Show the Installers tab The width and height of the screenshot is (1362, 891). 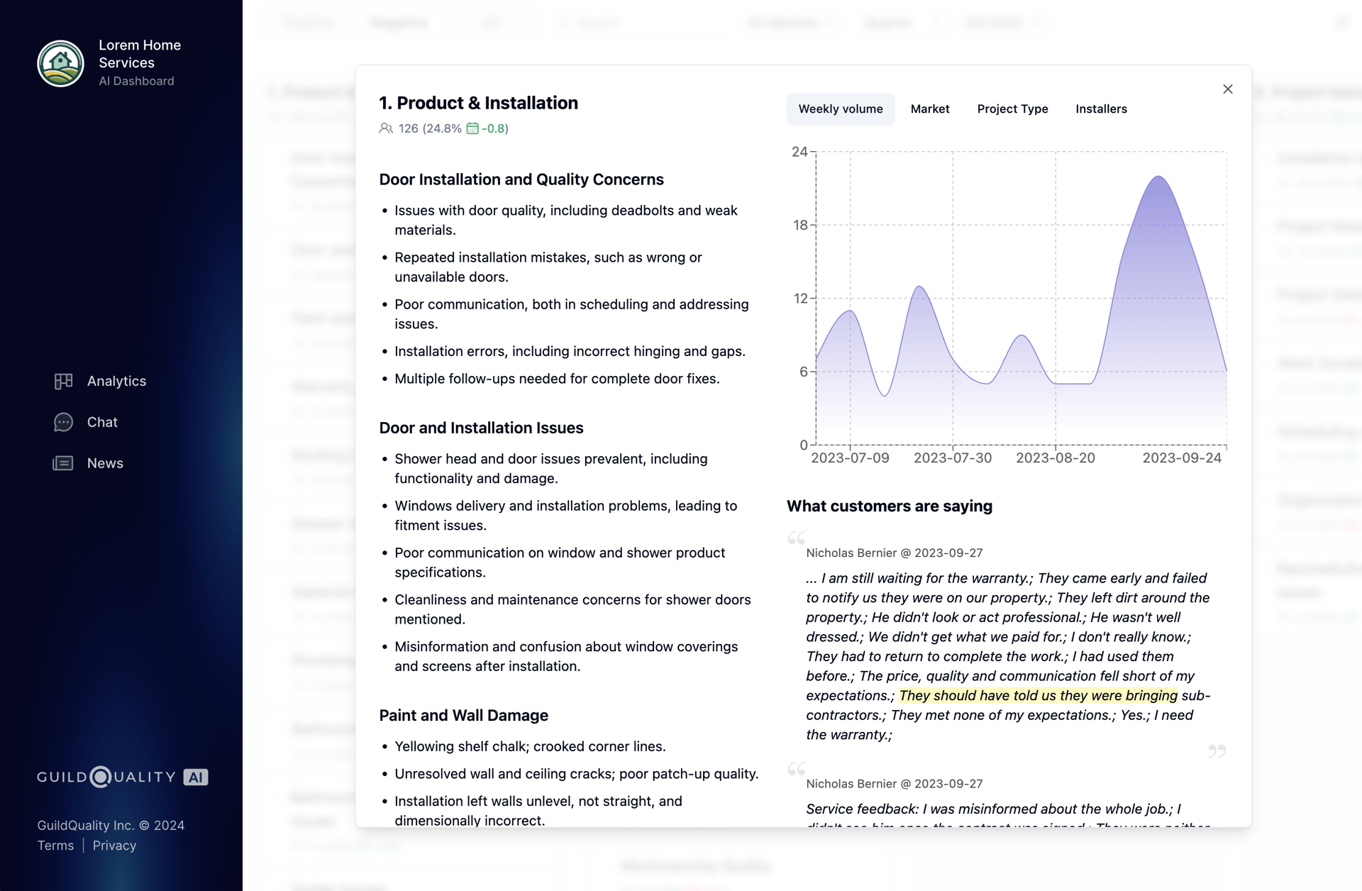pyautogui.click(x=1101, y=109)
